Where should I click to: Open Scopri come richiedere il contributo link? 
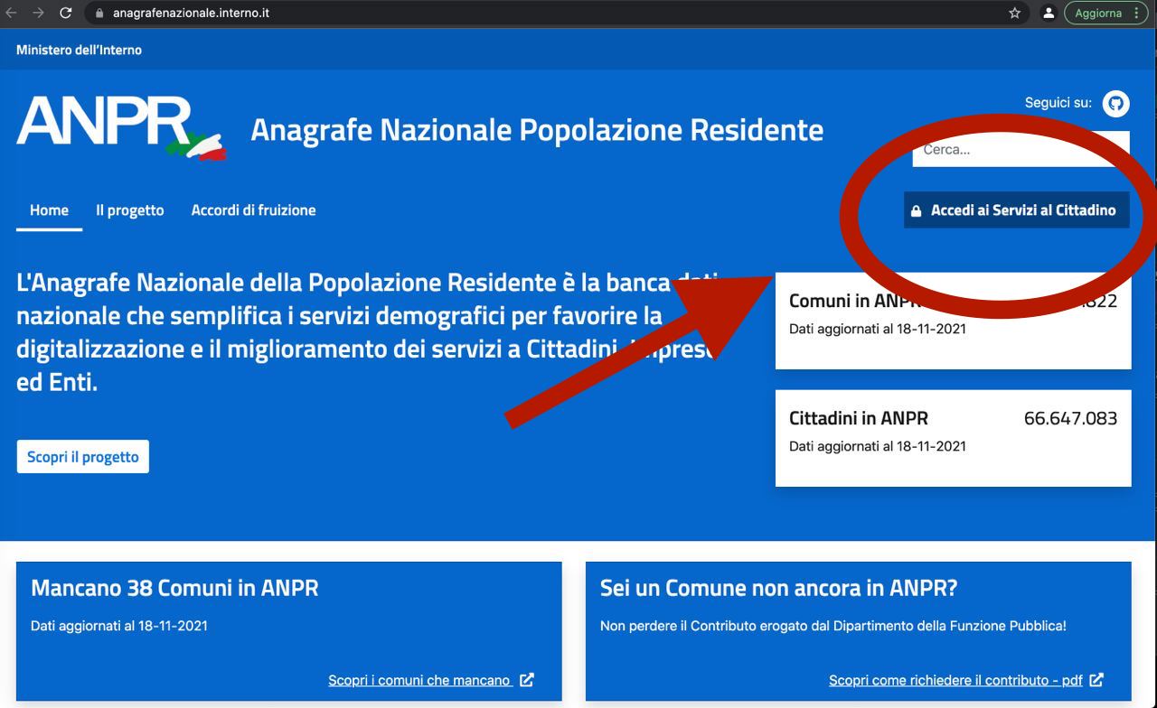click(956, 680)
